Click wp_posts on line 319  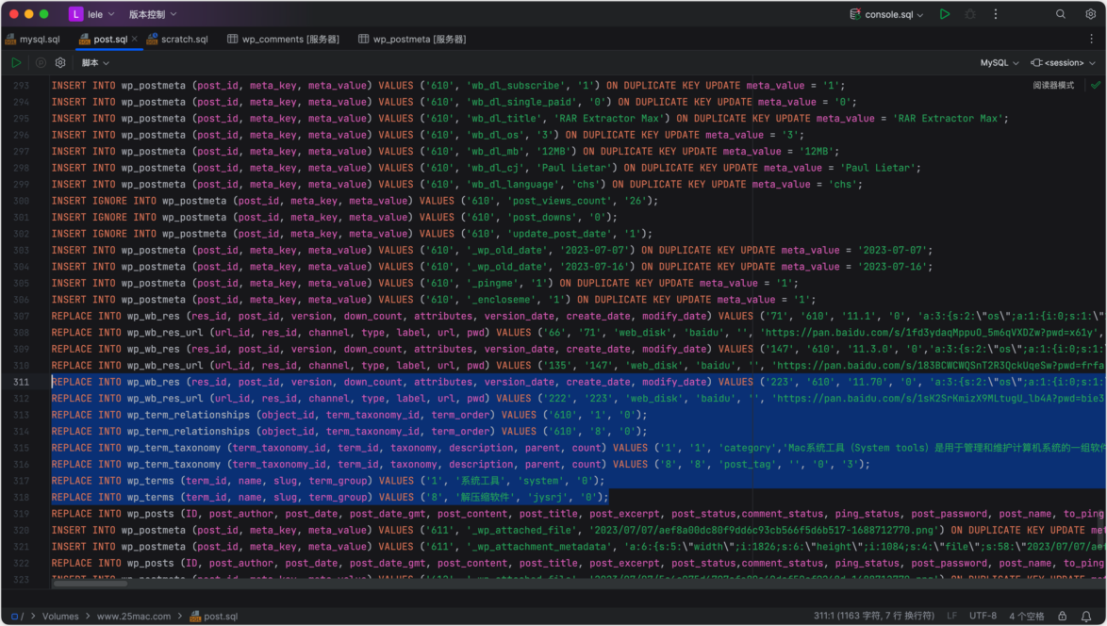[150, 514]
